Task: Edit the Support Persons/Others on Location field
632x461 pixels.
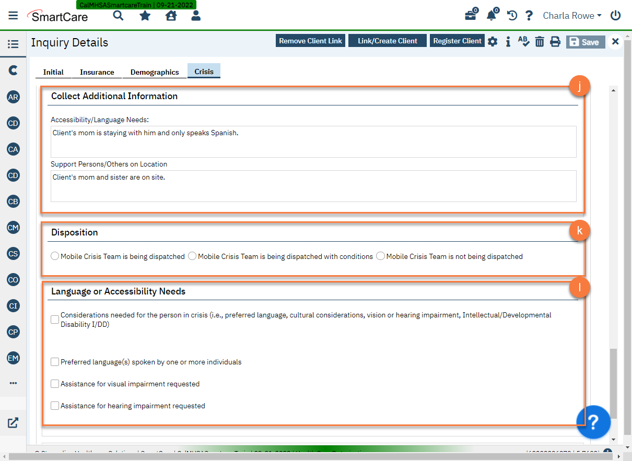Action: [x=313, y=186]
